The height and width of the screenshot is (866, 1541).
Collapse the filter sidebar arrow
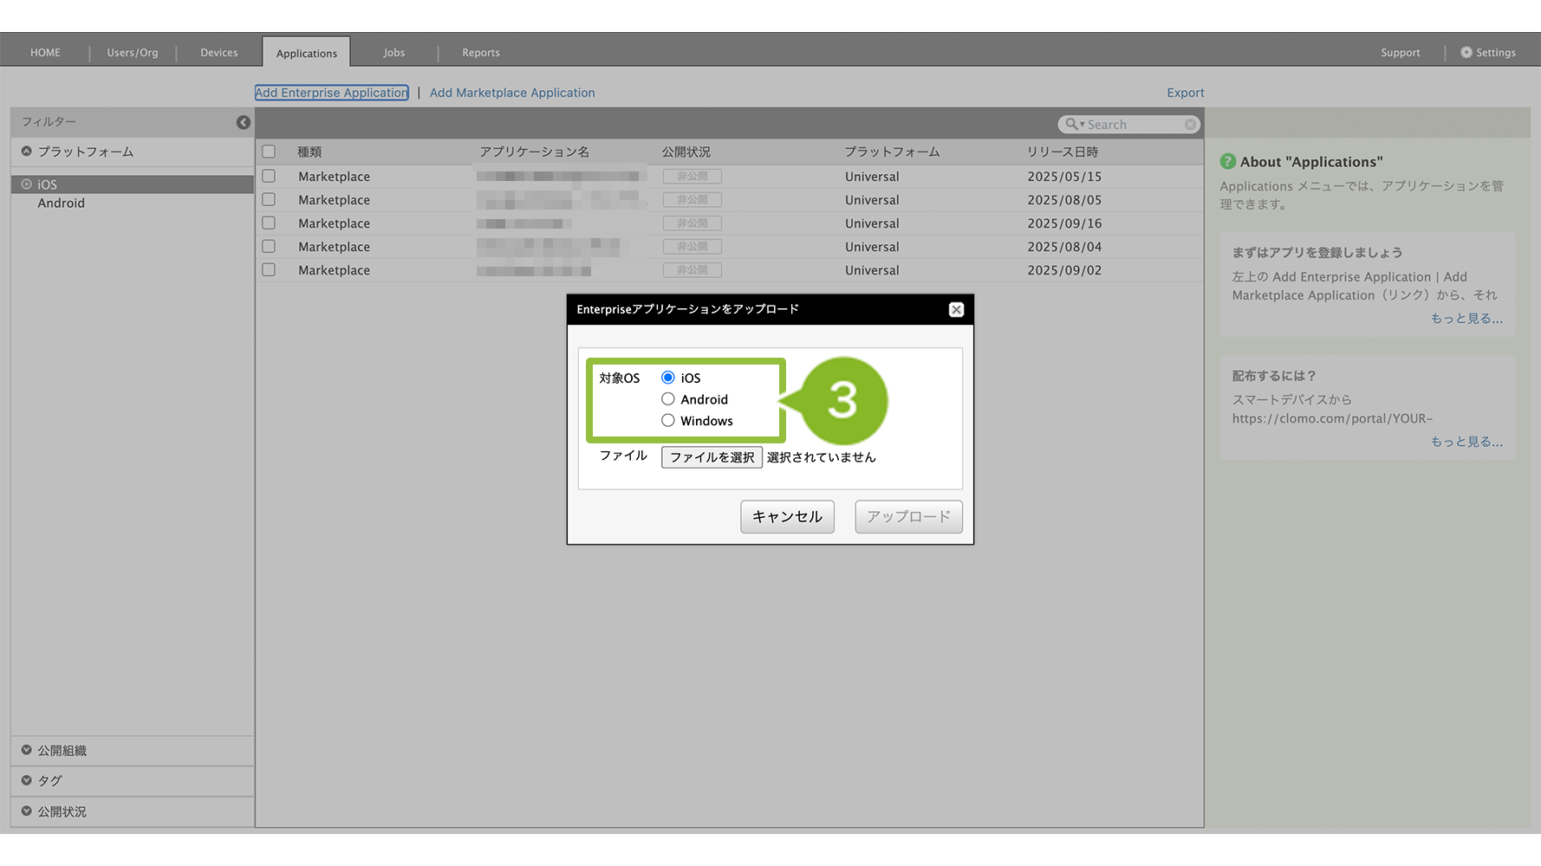[x=244, y=123]
